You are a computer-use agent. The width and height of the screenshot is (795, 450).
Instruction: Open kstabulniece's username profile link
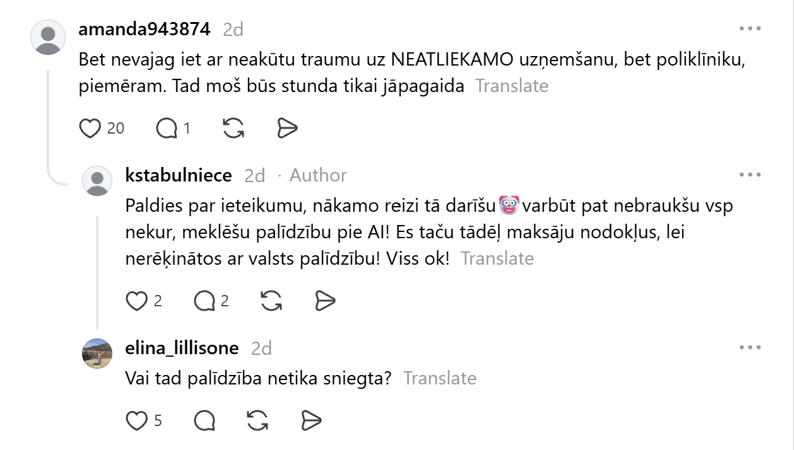(179, 175)
